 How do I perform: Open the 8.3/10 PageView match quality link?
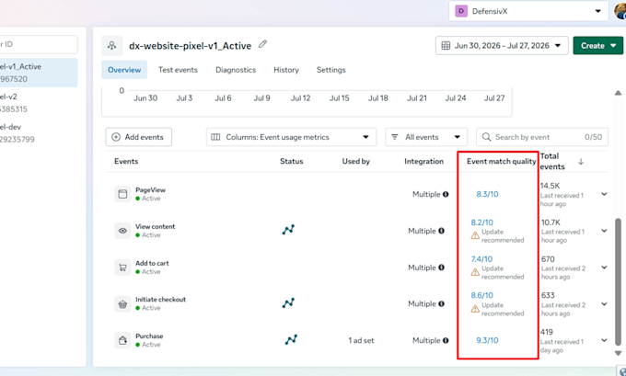[x=487, y=194]
